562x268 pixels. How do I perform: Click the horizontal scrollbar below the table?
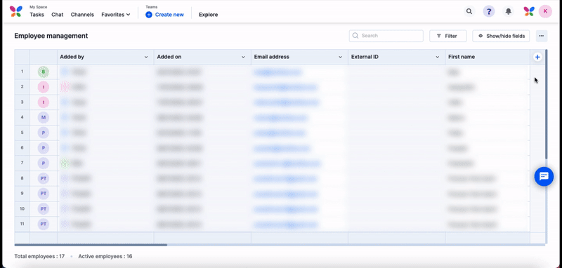[x=91, y=245]
